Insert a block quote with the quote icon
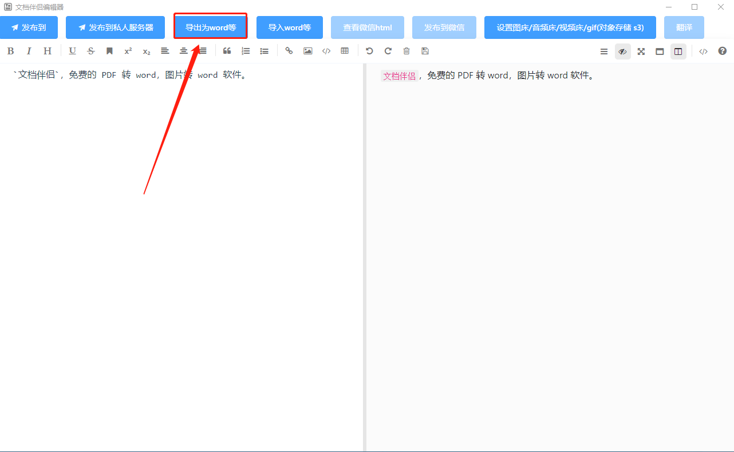The height and width of the screenshot is (452, 734). (x=227, y=51)
